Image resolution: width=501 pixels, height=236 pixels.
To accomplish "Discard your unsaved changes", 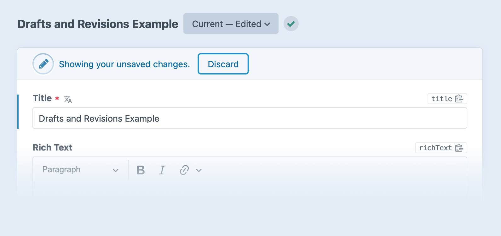I will [223, 64].
